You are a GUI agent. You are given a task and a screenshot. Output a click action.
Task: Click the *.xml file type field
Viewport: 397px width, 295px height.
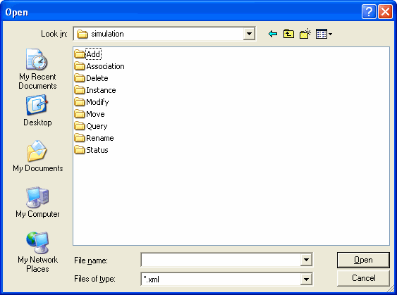click(x=221, y=279)
